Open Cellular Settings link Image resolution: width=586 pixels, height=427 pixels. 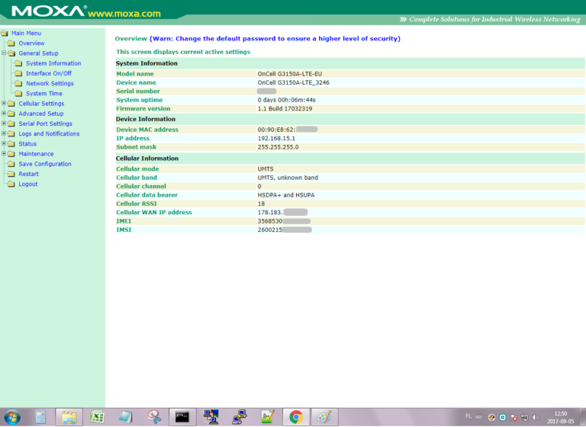click(41, 104)
